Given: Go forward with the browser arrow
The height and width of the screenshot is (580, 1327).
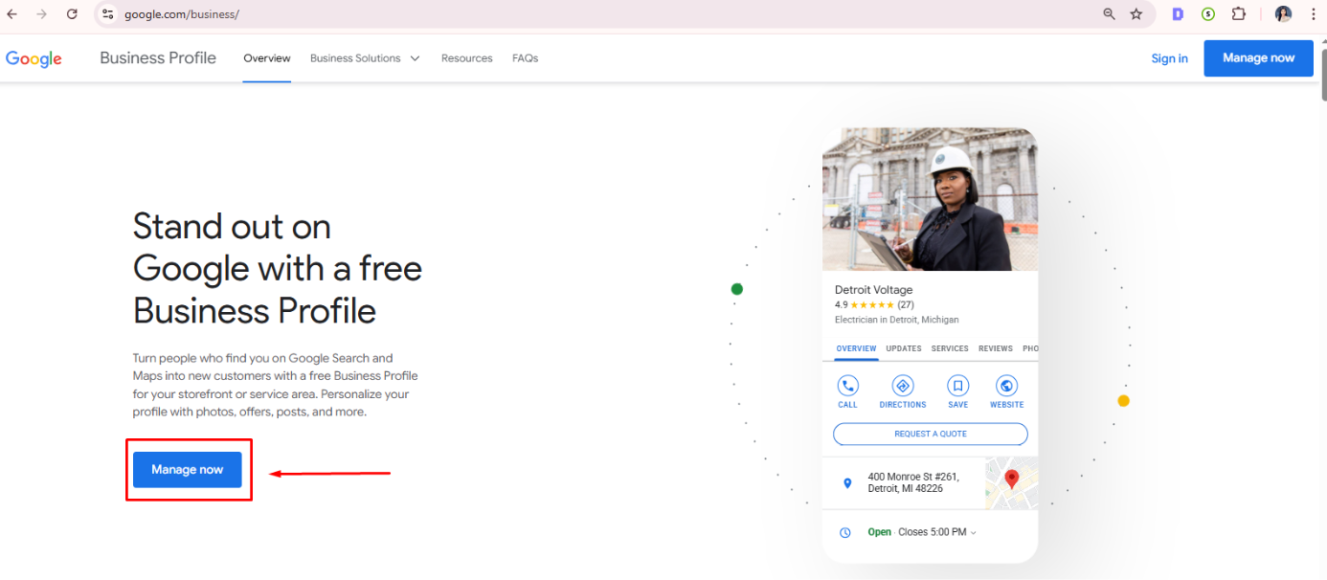Looking at the screenshot, I should point(41,14).
